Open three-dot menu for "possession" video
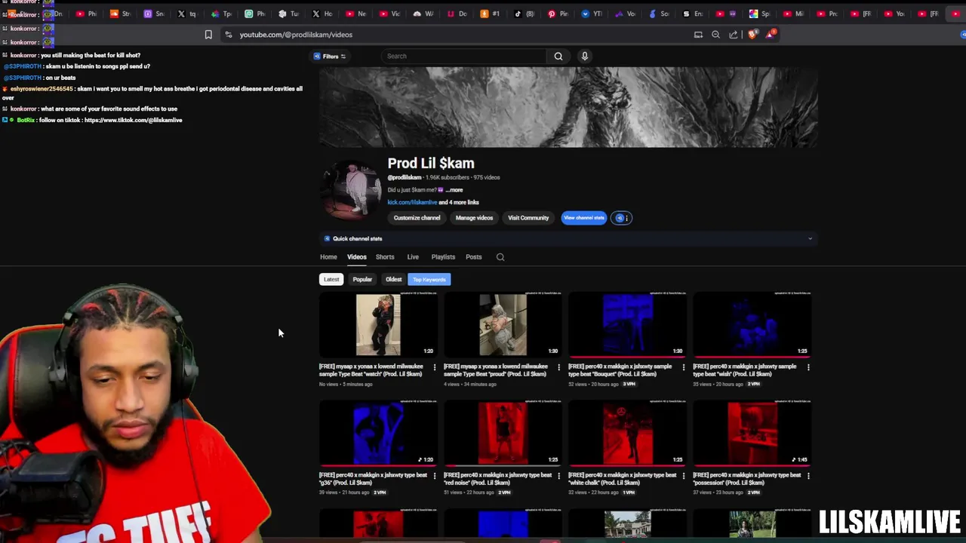Viewport: 966px width, 543px height. point(808,476)
